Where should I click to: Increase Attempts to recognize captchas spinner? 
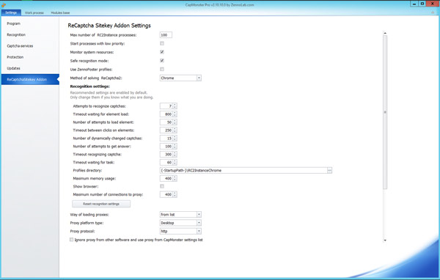(x=175, y=105)
